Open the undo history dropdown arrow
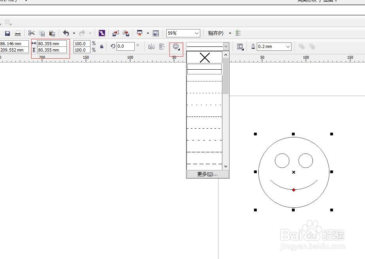 (x=74, y=33)
